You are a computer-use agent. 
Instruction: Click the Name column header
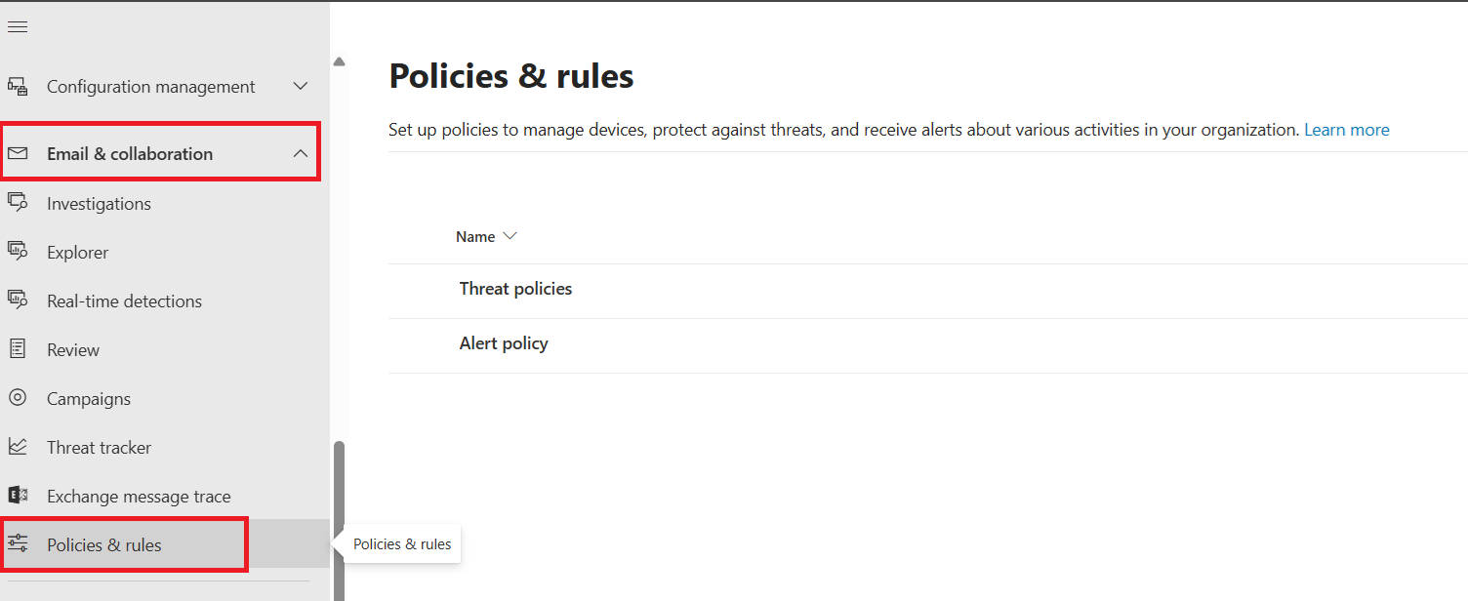point(475,236)
